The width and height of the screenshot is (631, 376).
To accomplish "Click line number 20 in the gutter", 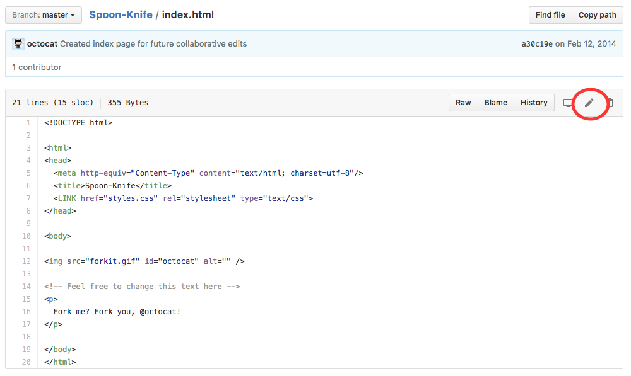I will tap(26, 362).
